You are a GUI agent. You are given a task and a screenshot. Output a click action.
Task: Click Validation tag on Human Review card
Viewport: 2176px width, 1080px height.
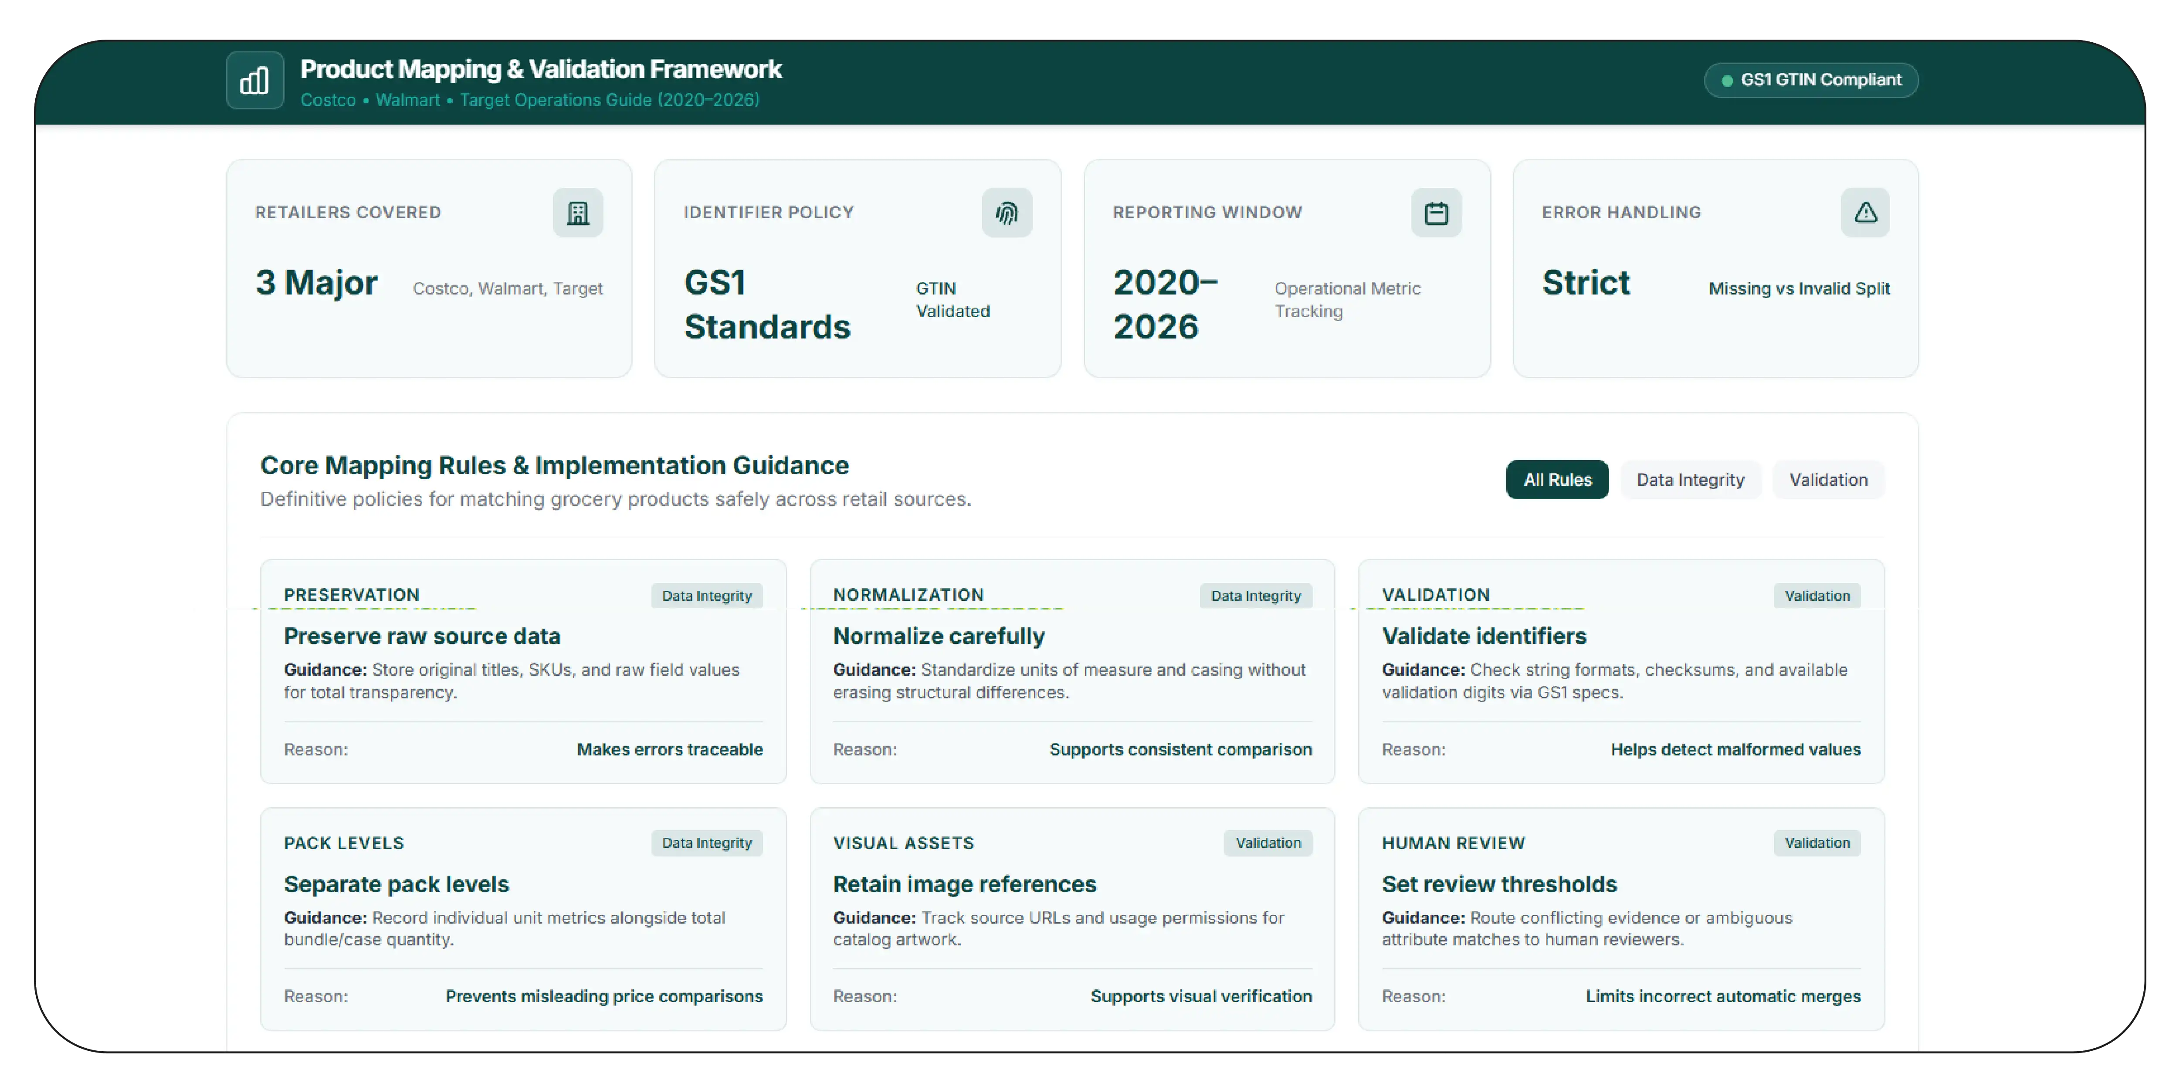1816,843
